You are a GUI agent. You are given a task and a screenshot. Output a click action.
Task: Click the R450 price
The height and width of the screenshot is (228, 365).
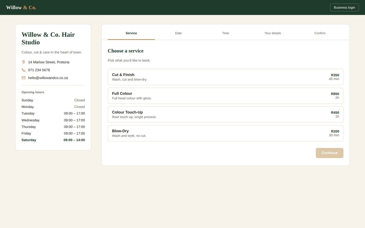click(335, 113)
